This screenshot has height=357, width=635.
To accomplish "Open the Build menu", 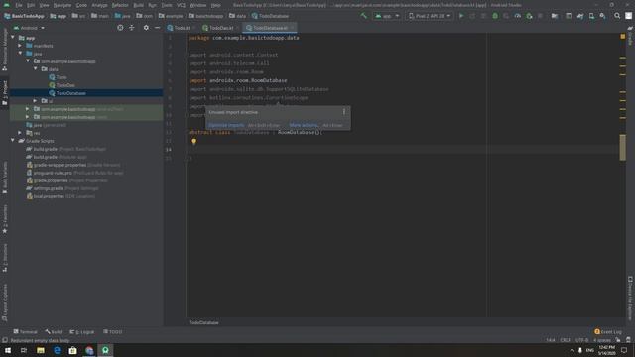I will click(139, 5).
